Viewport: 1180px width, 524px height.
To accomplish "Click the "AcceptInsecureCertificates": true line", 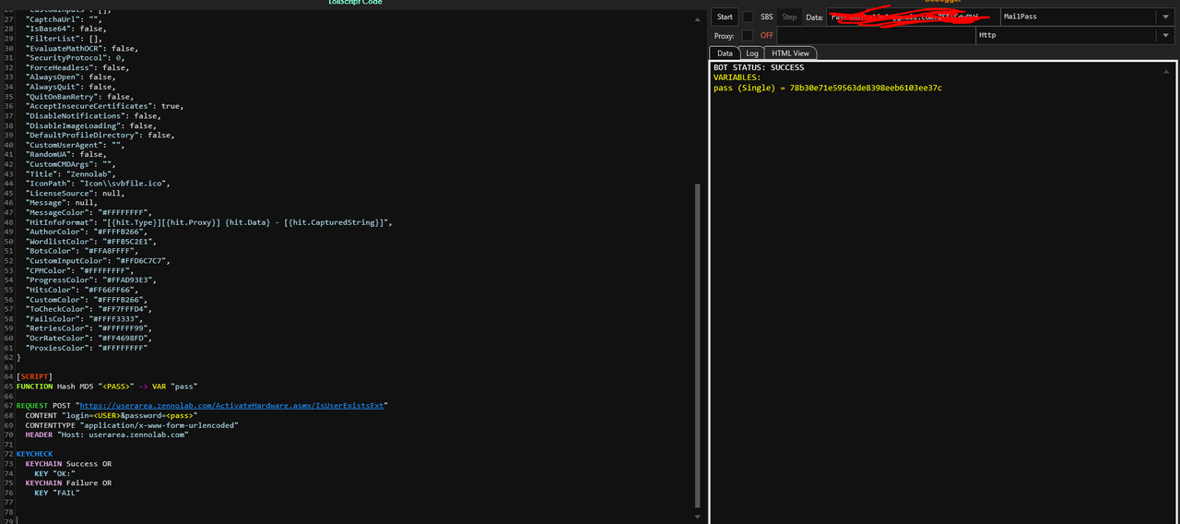I will click(x=104, y=106).
